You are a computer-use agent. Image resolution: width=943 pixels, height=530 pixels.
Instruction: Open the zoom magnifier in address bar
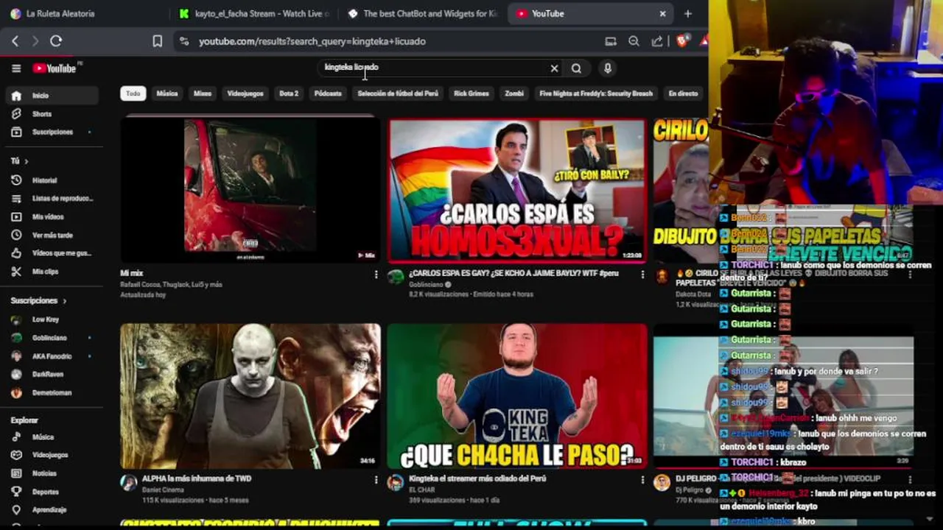634,41
